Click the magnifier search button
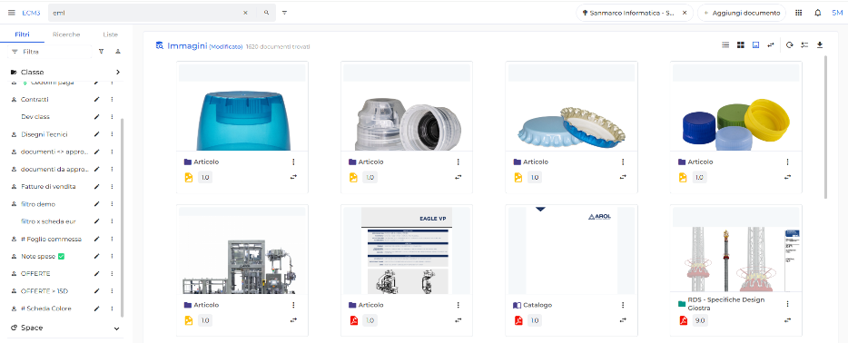Viewport: 848px width, 343px height. (266, 13)
